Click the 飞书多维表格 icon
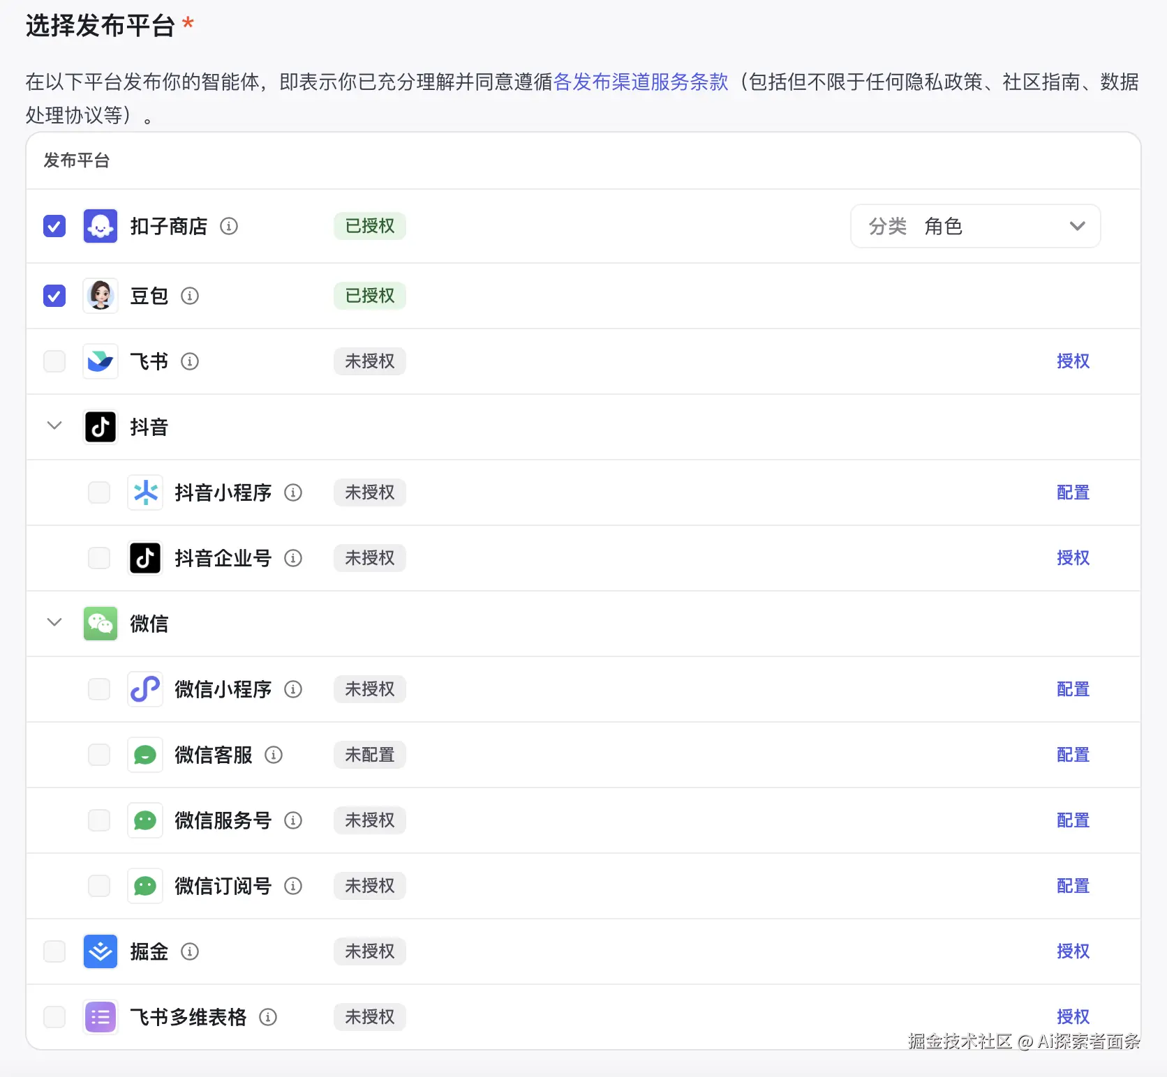Screen dimensions: 1167x1077 (101, 1017)
